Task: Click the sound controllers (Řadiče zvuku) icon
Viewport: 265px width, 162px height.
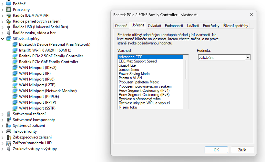Action: [9, 33]
